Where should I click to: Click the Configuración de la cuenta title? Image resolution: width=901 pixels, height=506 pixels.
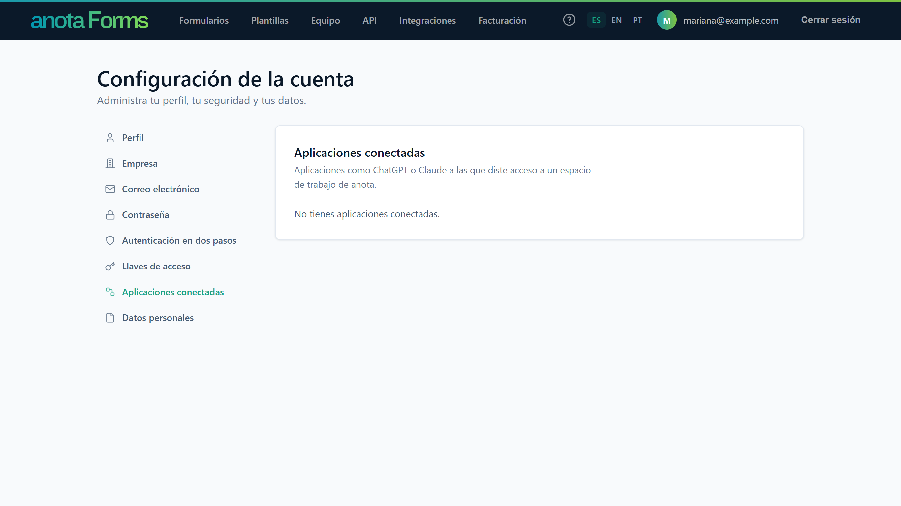click(225, 79)
